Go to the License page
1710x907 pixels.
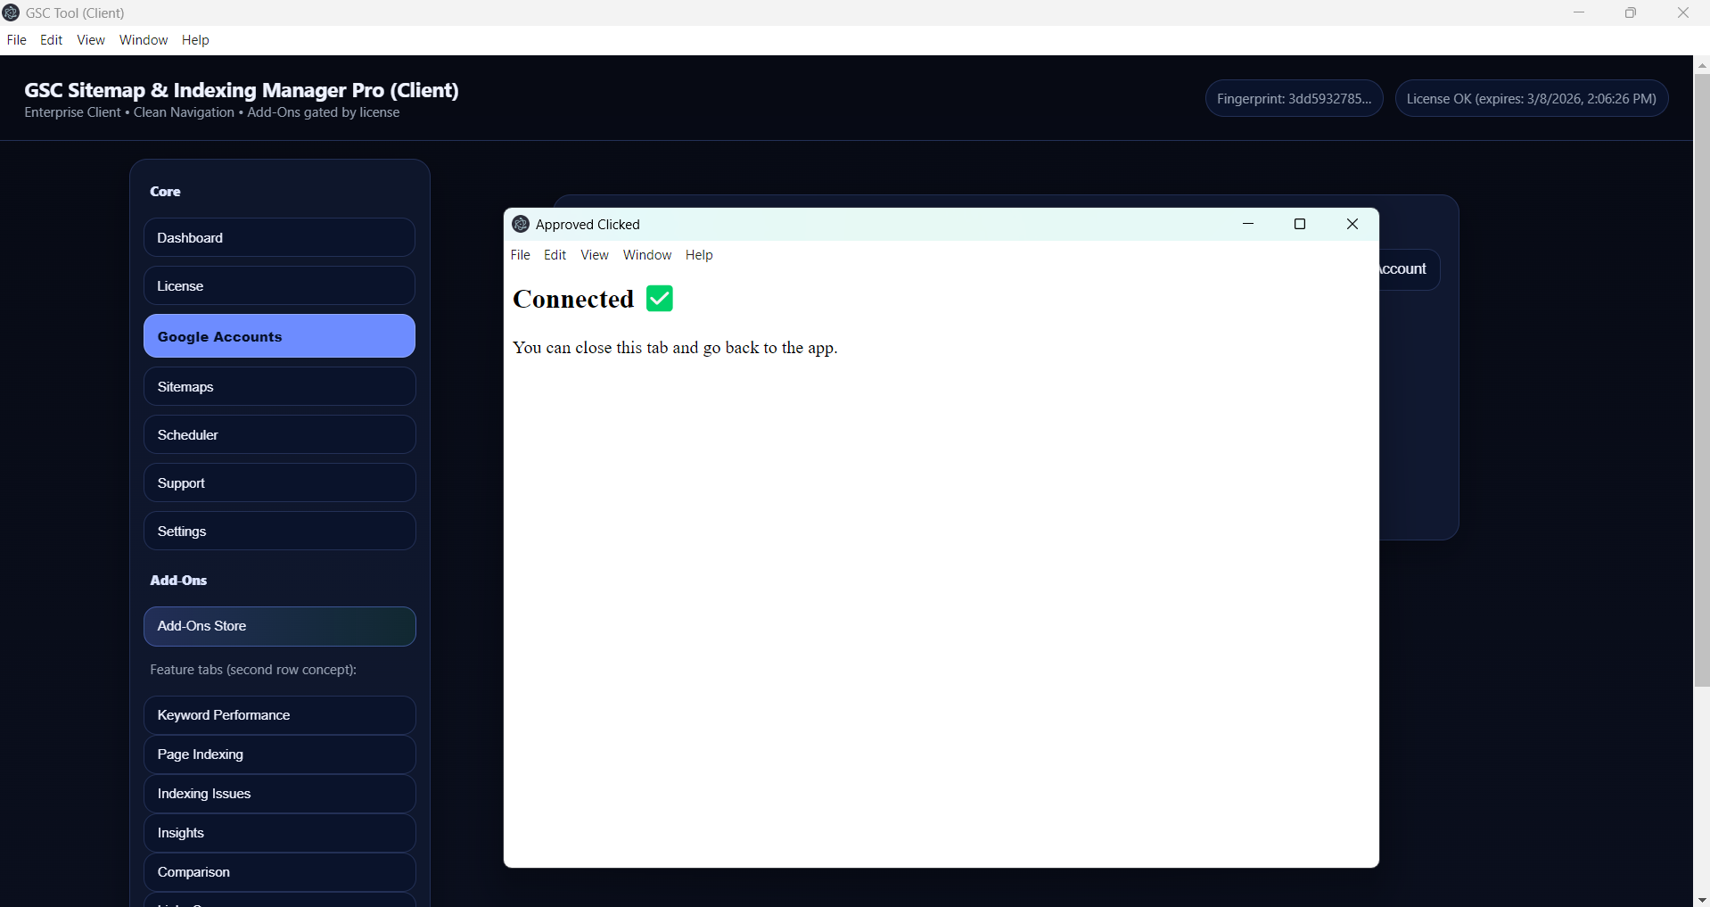coord(279,286)
